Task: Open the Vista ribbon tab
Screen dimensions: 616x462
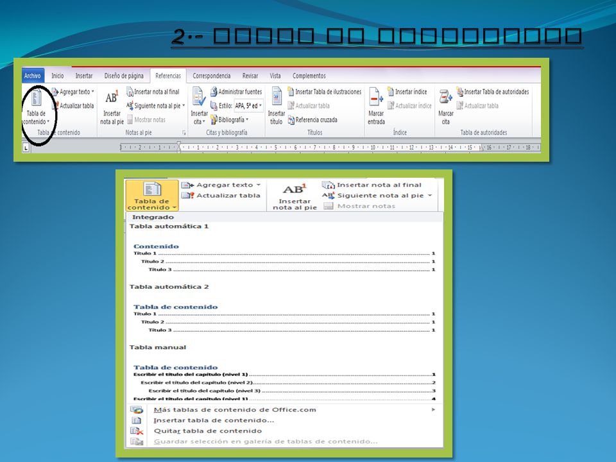Action: (x=275, y=76)
